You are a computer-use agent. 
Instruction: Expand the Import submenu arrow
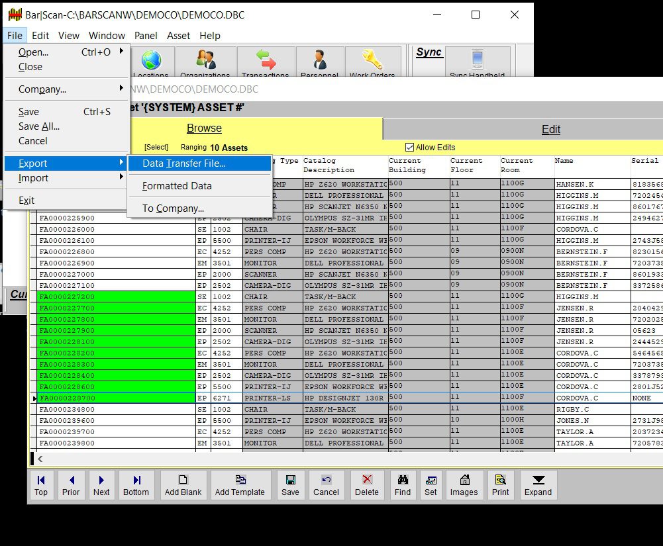tap(121, 177)
